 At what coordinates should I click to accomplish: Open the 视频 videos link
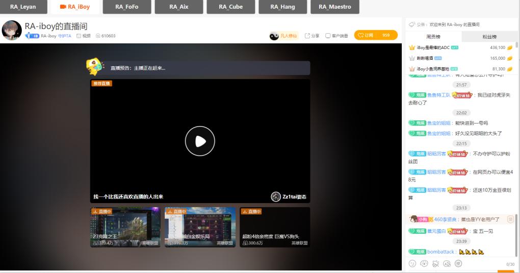tap(84, 36)
